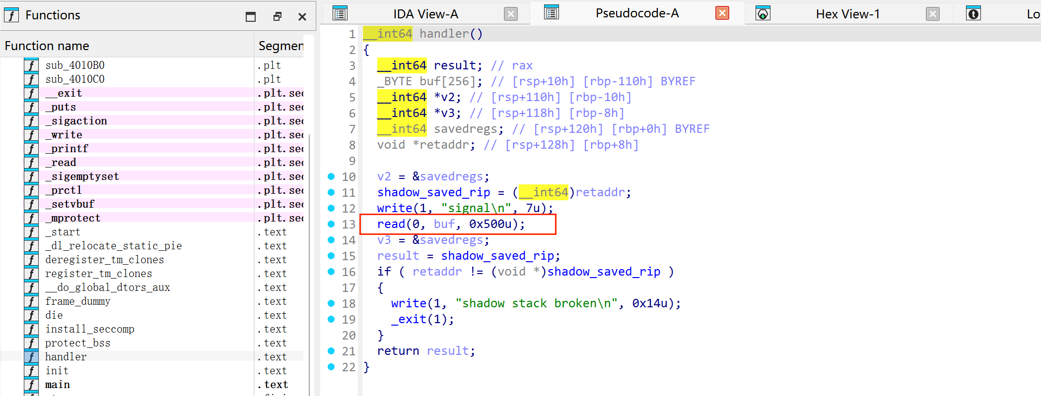
Task: Select the die function row
Action: 152,315
